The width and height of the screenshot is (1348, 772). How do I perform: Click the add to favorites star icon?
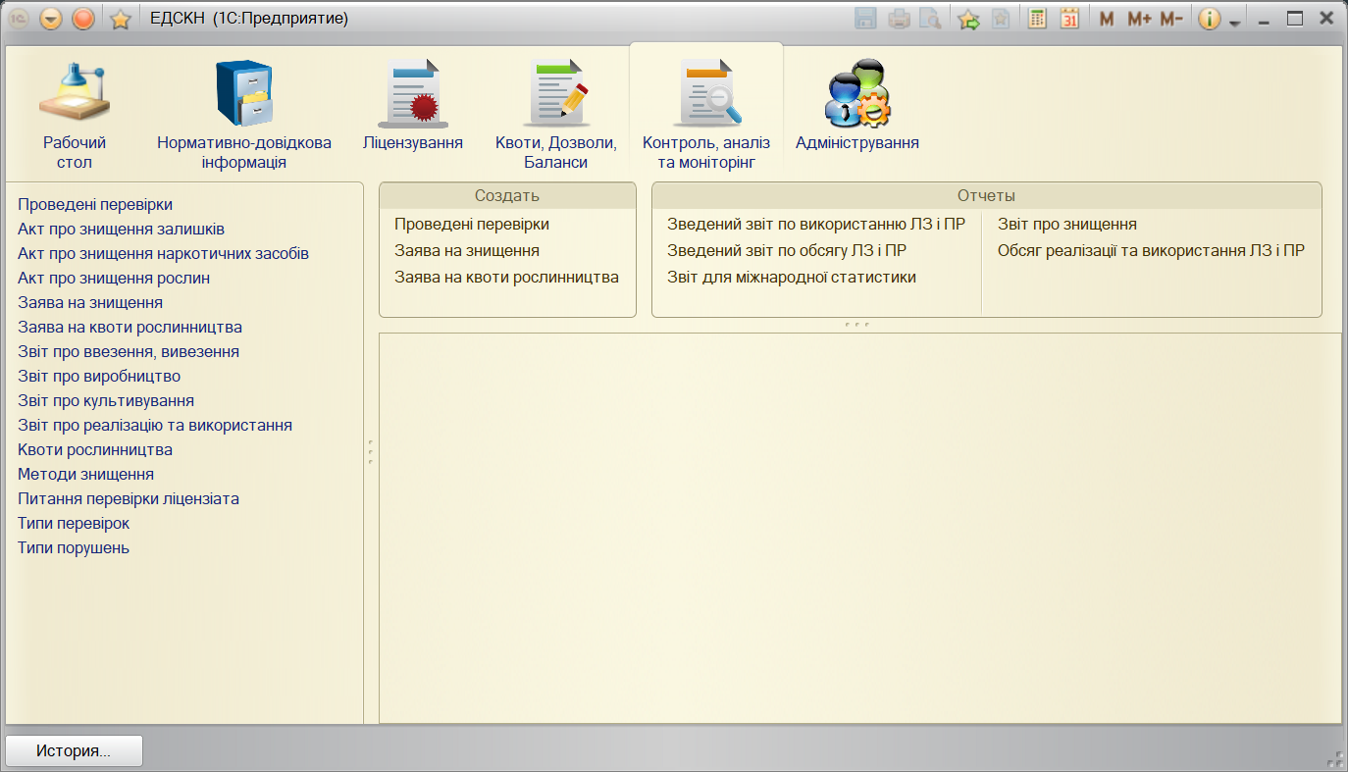pyautogui.click(x=968, y=19)
